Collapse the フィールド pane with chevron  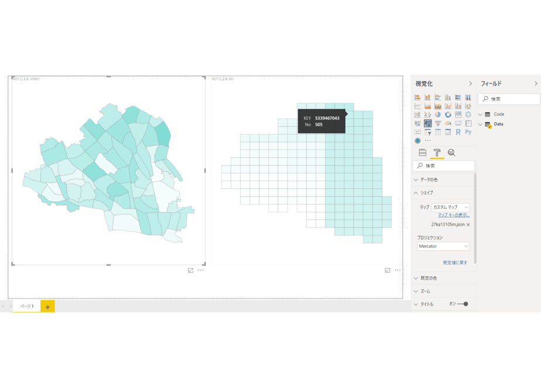(x=536, y=84)
